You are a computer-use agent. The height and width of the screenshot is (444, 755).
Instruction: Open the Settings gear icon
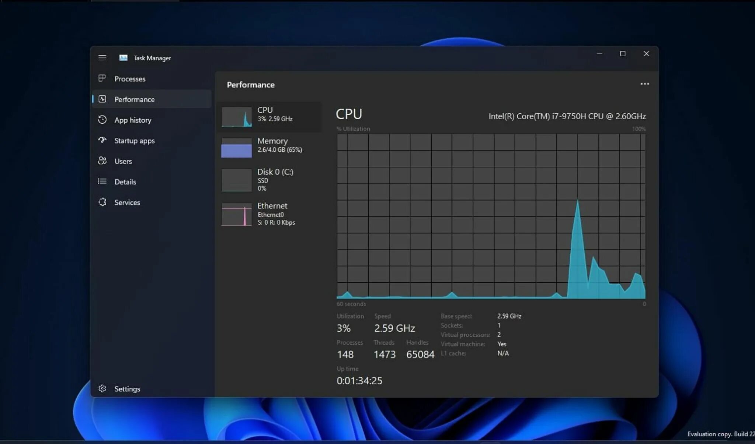102,388
